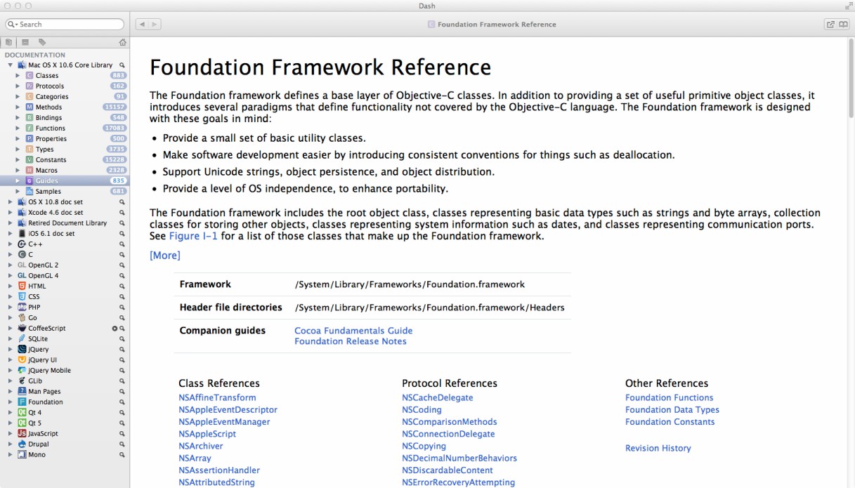Go forward with the right arrow button
This screenshot has width=855, height=488.
point(154,24)
